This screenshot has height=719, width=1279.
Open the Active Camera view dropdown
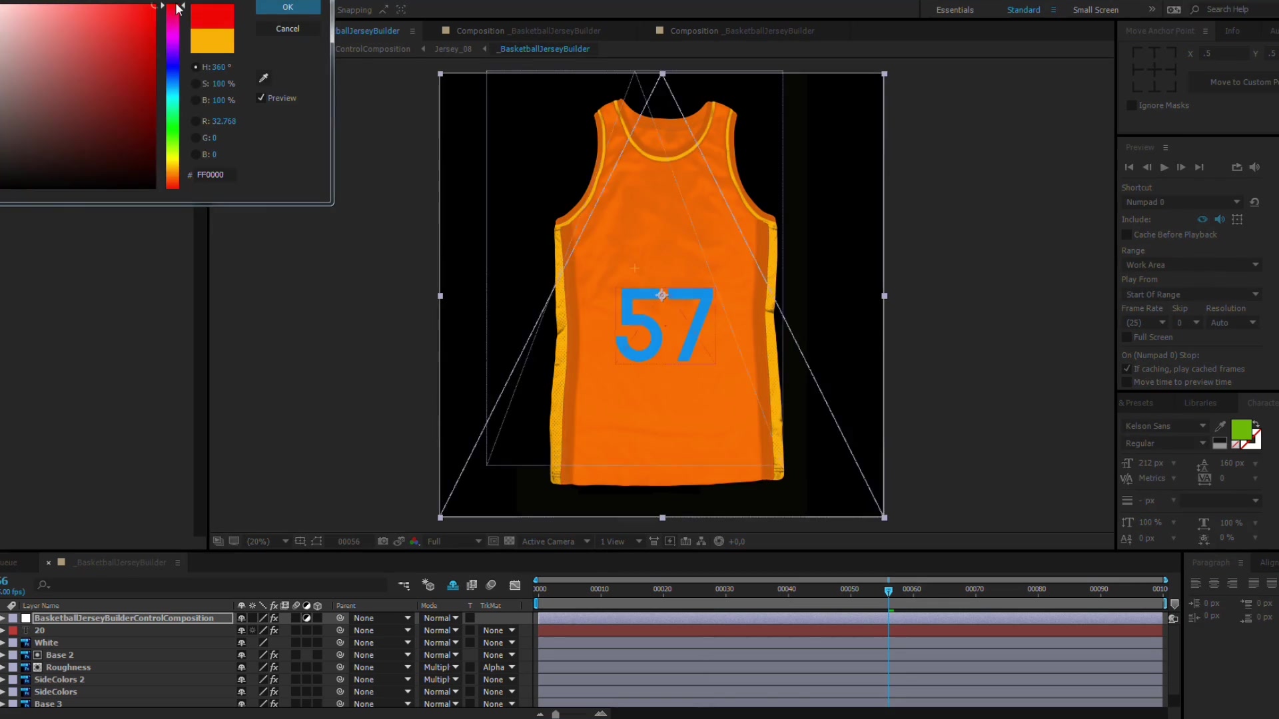[x=556, y=541]
